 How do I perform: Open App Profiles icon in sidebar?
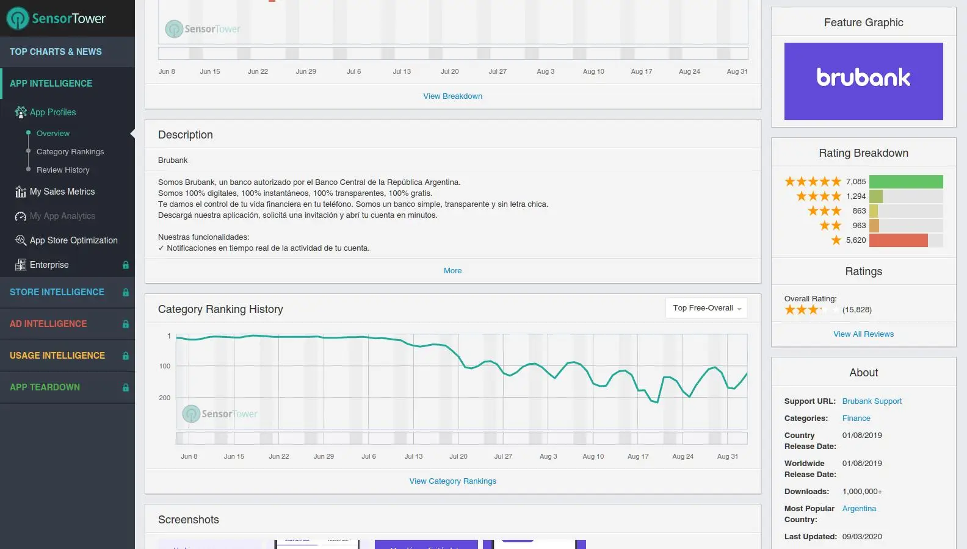coord(21,112)
